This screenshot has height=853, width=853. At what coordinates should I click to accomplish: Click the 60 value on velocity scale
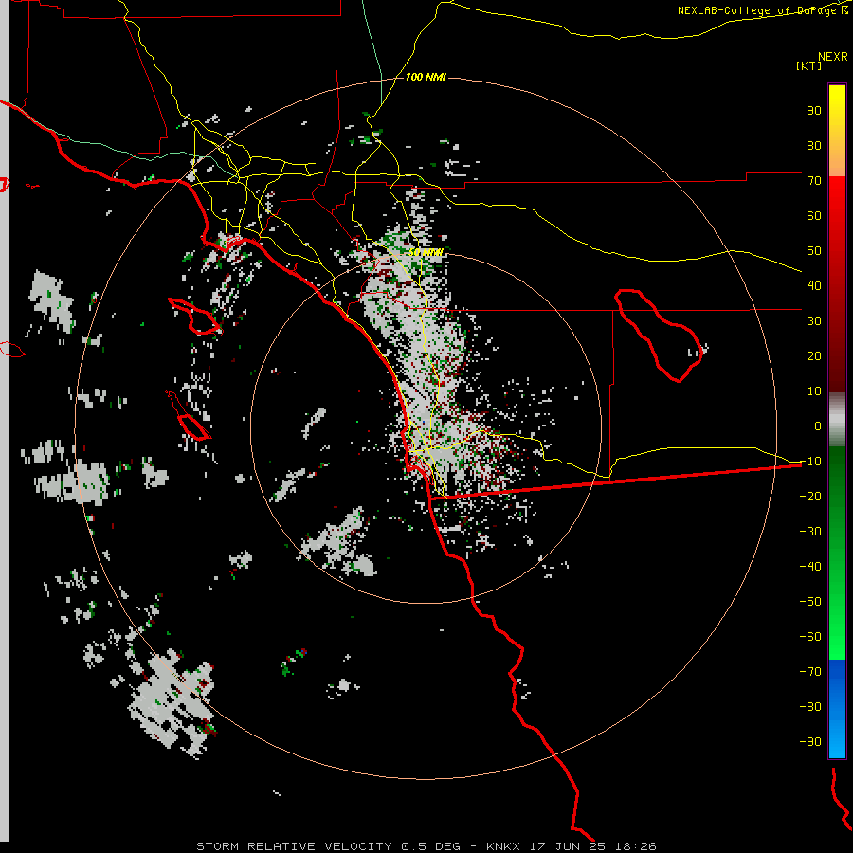coord(814,215)
